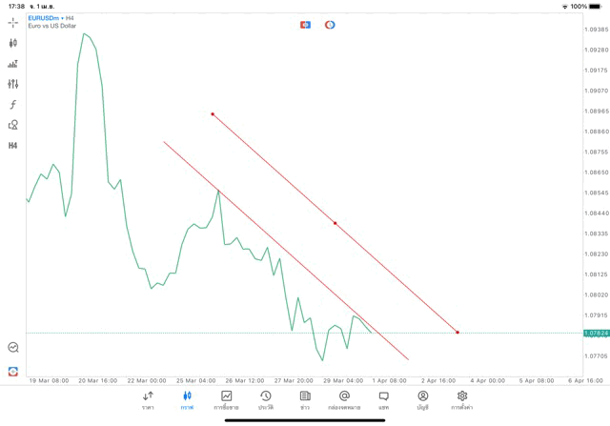Open the ข่าว news tab
Screen dimensions: 610x426
305,399
